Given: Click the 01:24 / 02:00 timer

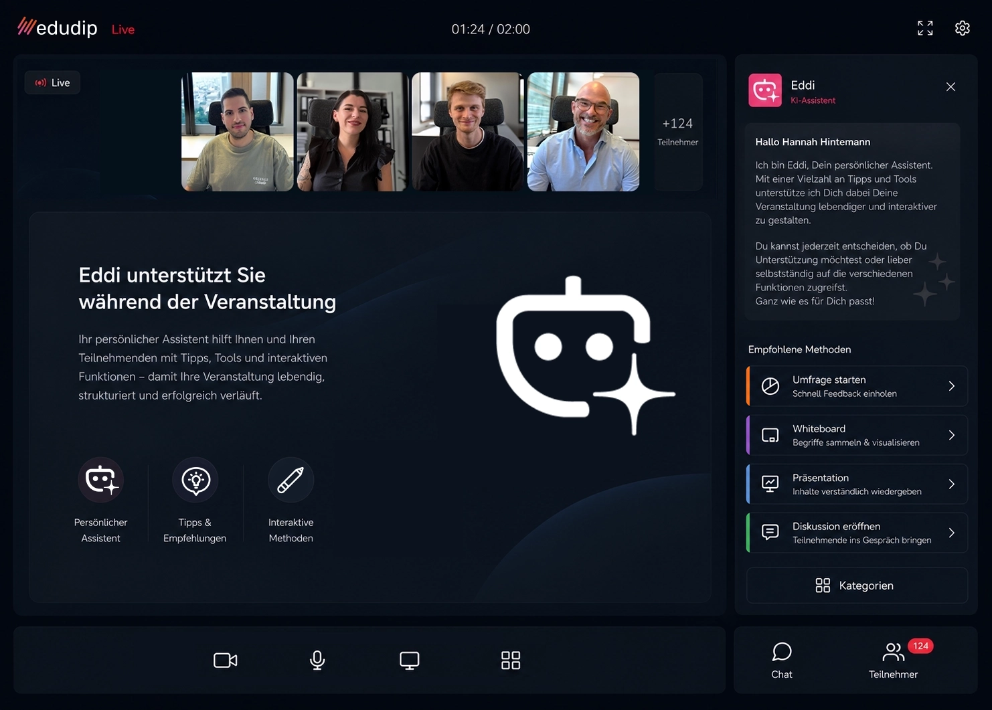Looking at the screenshot, I should click(491, 29).
